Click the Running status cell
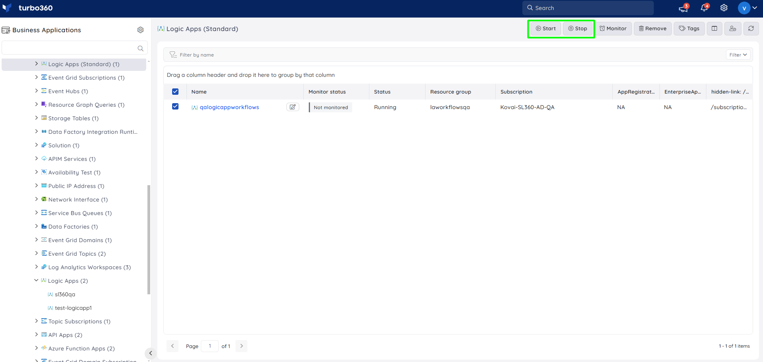 [x=385, y=107]
